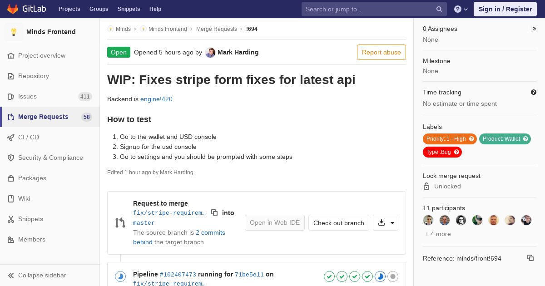The width and height of the screenshot is (545, 286).
Task: Click Priority::1 - High label
Action: click(x=450, y=139)
